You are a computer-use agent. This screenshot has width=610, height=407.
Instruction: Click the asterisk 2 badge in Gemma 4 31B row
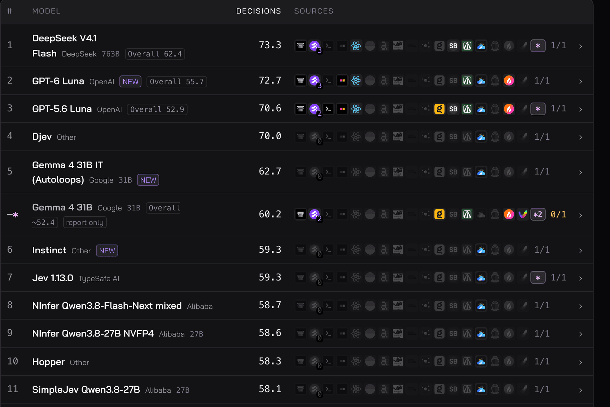[x=538, y=214]
